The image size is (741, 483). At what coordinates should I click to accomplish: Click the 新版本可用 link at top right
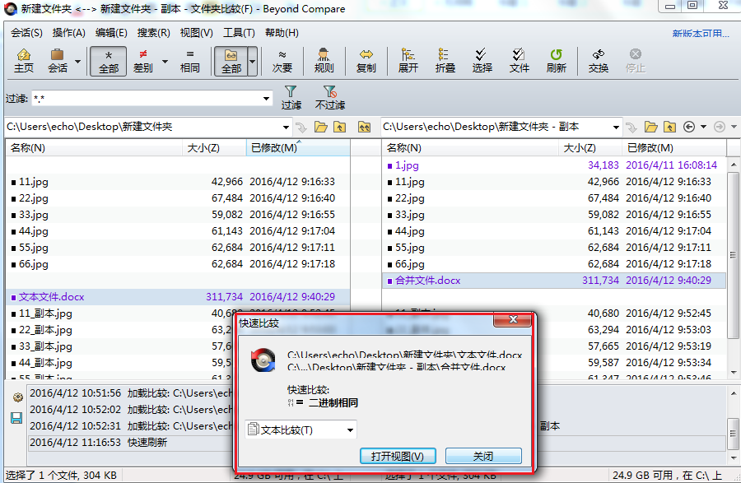[x=700, y=34]
